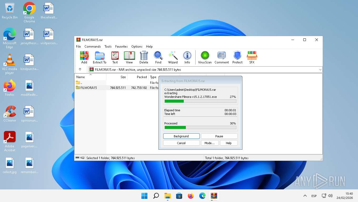Expand the archive path dropdown arrow
Screen dimensions: 358x202
[x=320, y=70]
